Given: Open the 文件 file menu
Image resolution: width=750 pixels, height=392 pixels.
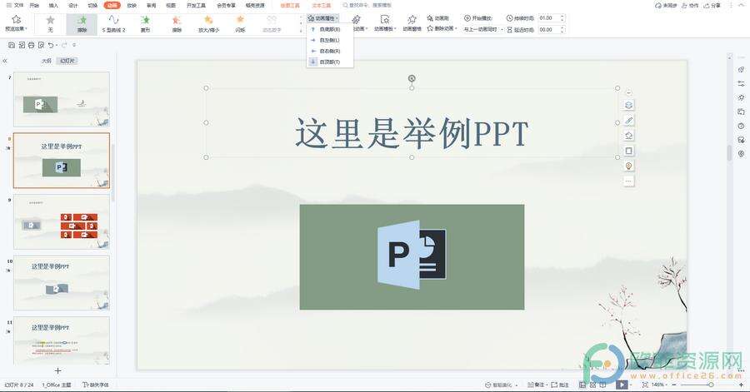Looking at the screenshot, I should point(15,5).
